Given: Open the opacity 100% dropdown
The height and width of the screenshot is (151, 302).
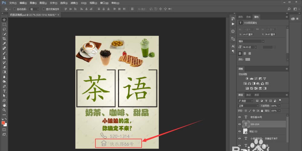Looking at the screenshot, I should pyautogui.click(x=279, y=106).
